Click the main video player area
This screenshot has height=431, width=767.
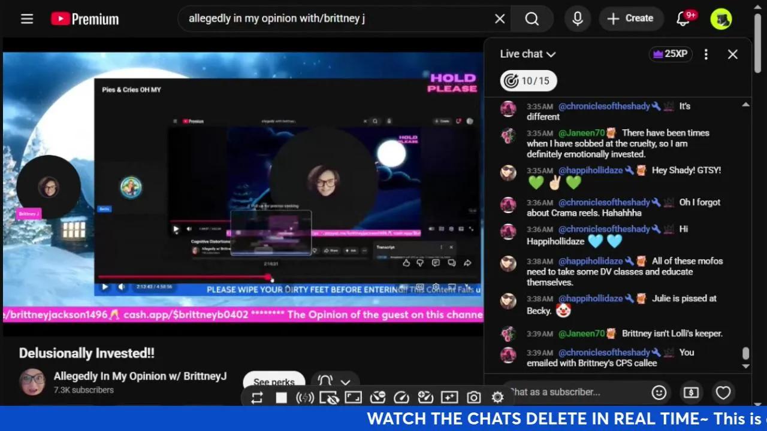(x=243, y=187)
